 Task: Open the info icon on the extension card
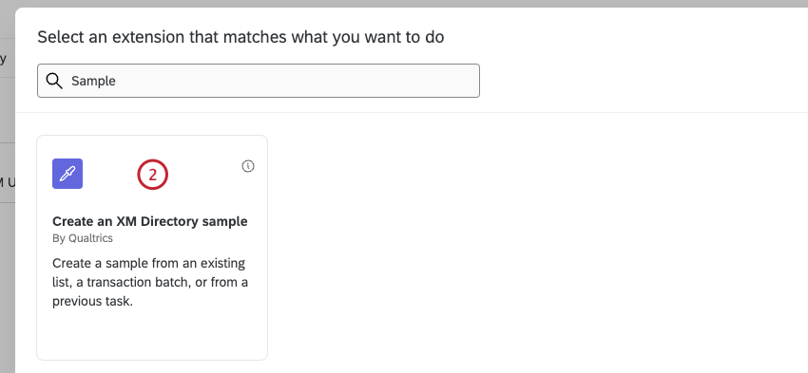pos(248,166)
